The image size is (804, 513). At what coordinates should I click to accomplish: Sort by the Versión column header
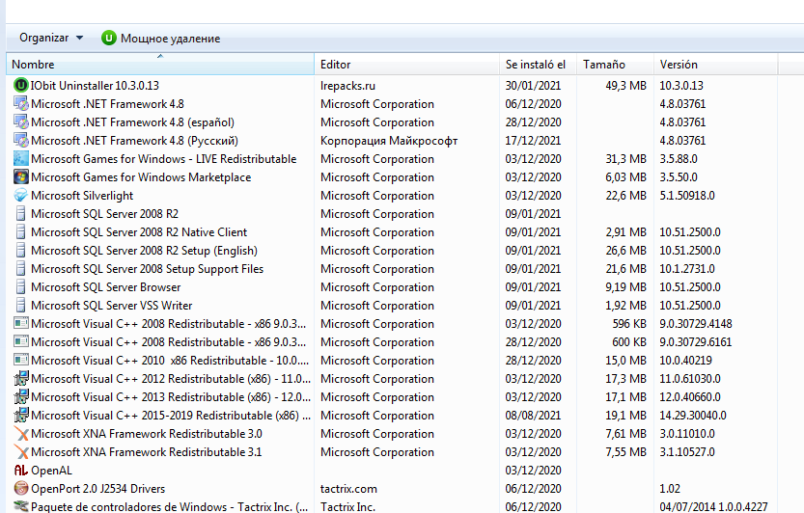pyautogui.click(x=716, y=64)
